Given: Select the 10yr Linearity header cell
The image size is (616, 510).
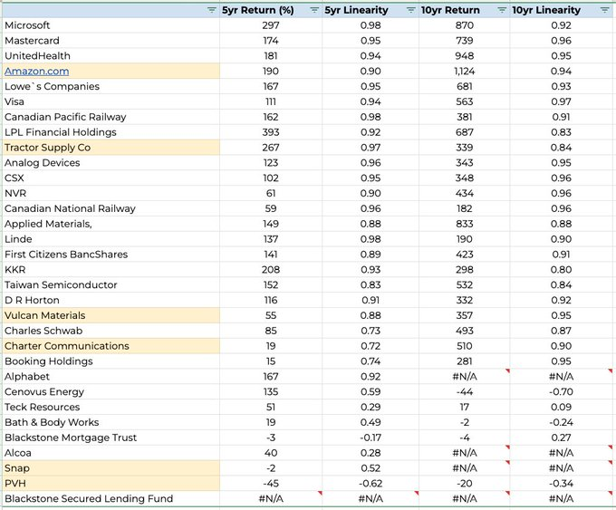Looking at the screenshot, I should pyautogui.click(x=561, y=10).
